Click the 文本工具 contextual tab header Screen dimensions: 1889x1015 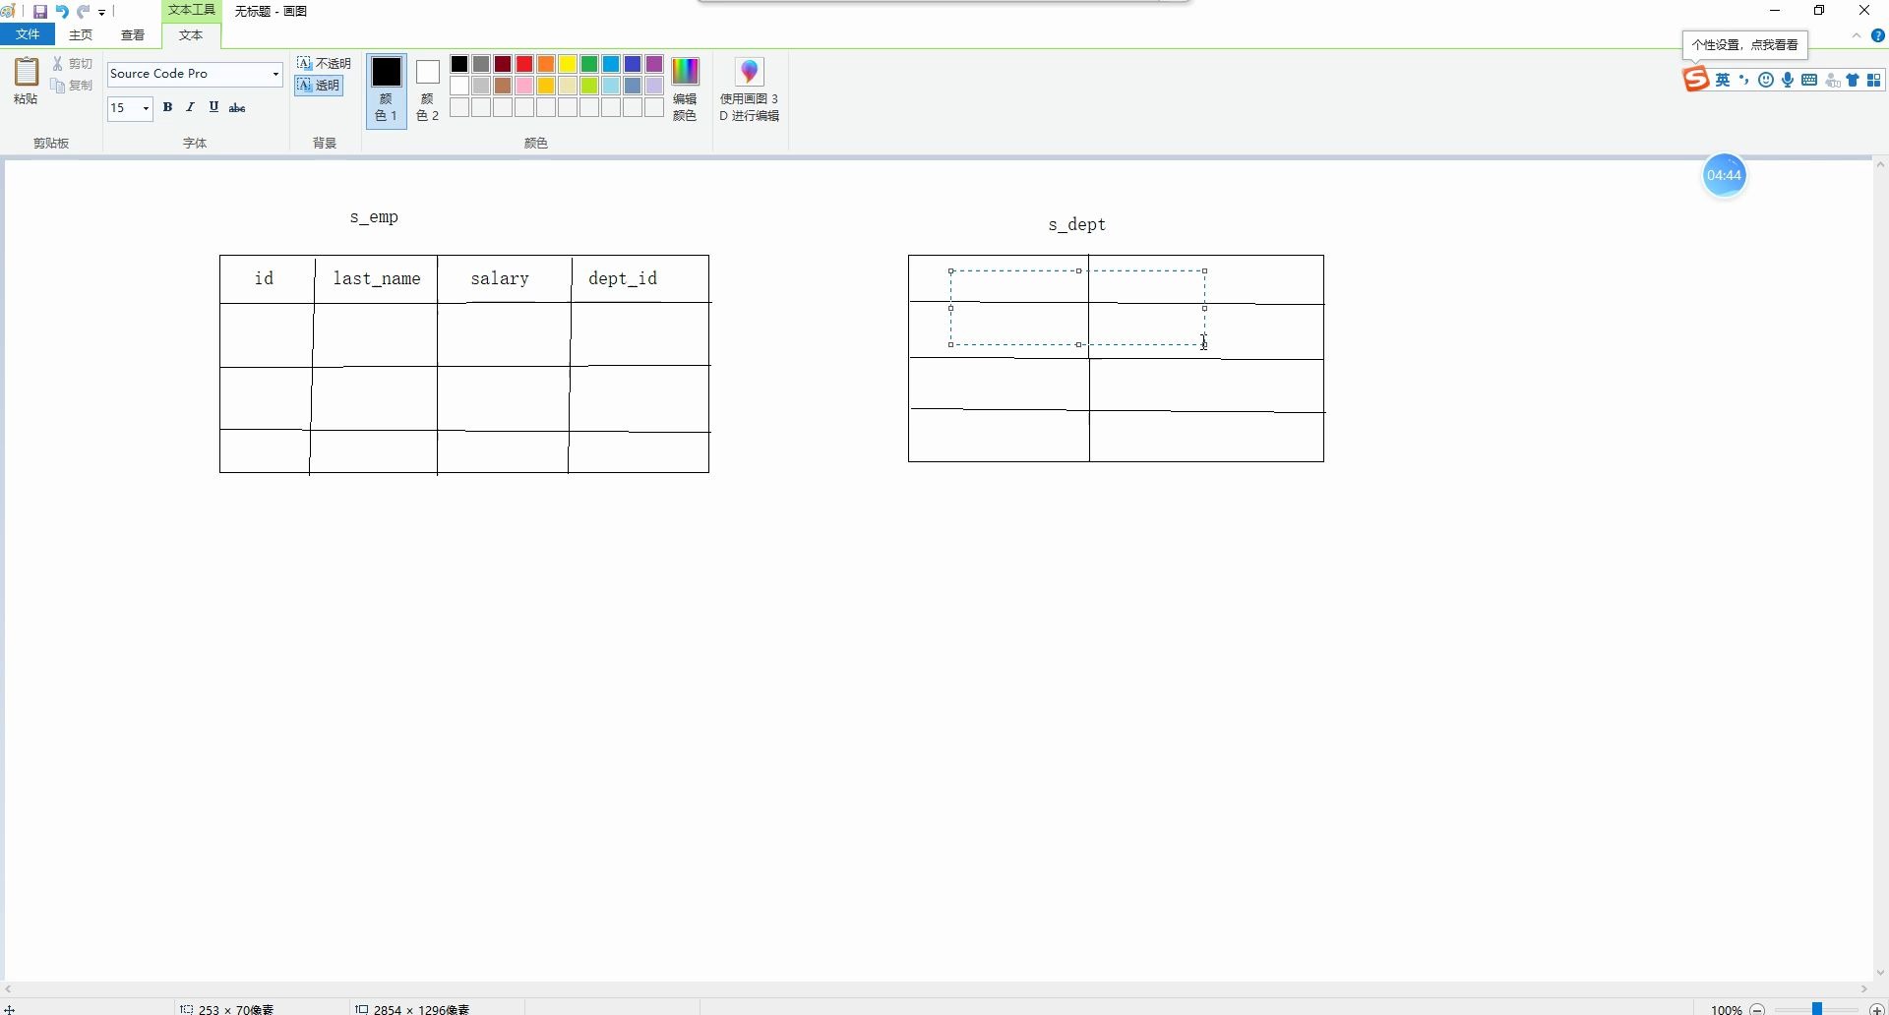pos(191,10)
